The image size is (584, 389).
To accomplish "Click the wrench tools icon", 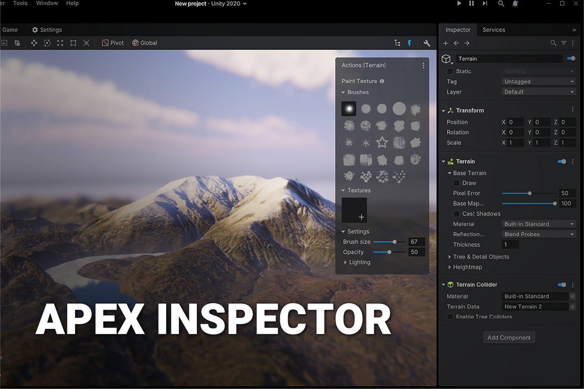I will (427, 43).
